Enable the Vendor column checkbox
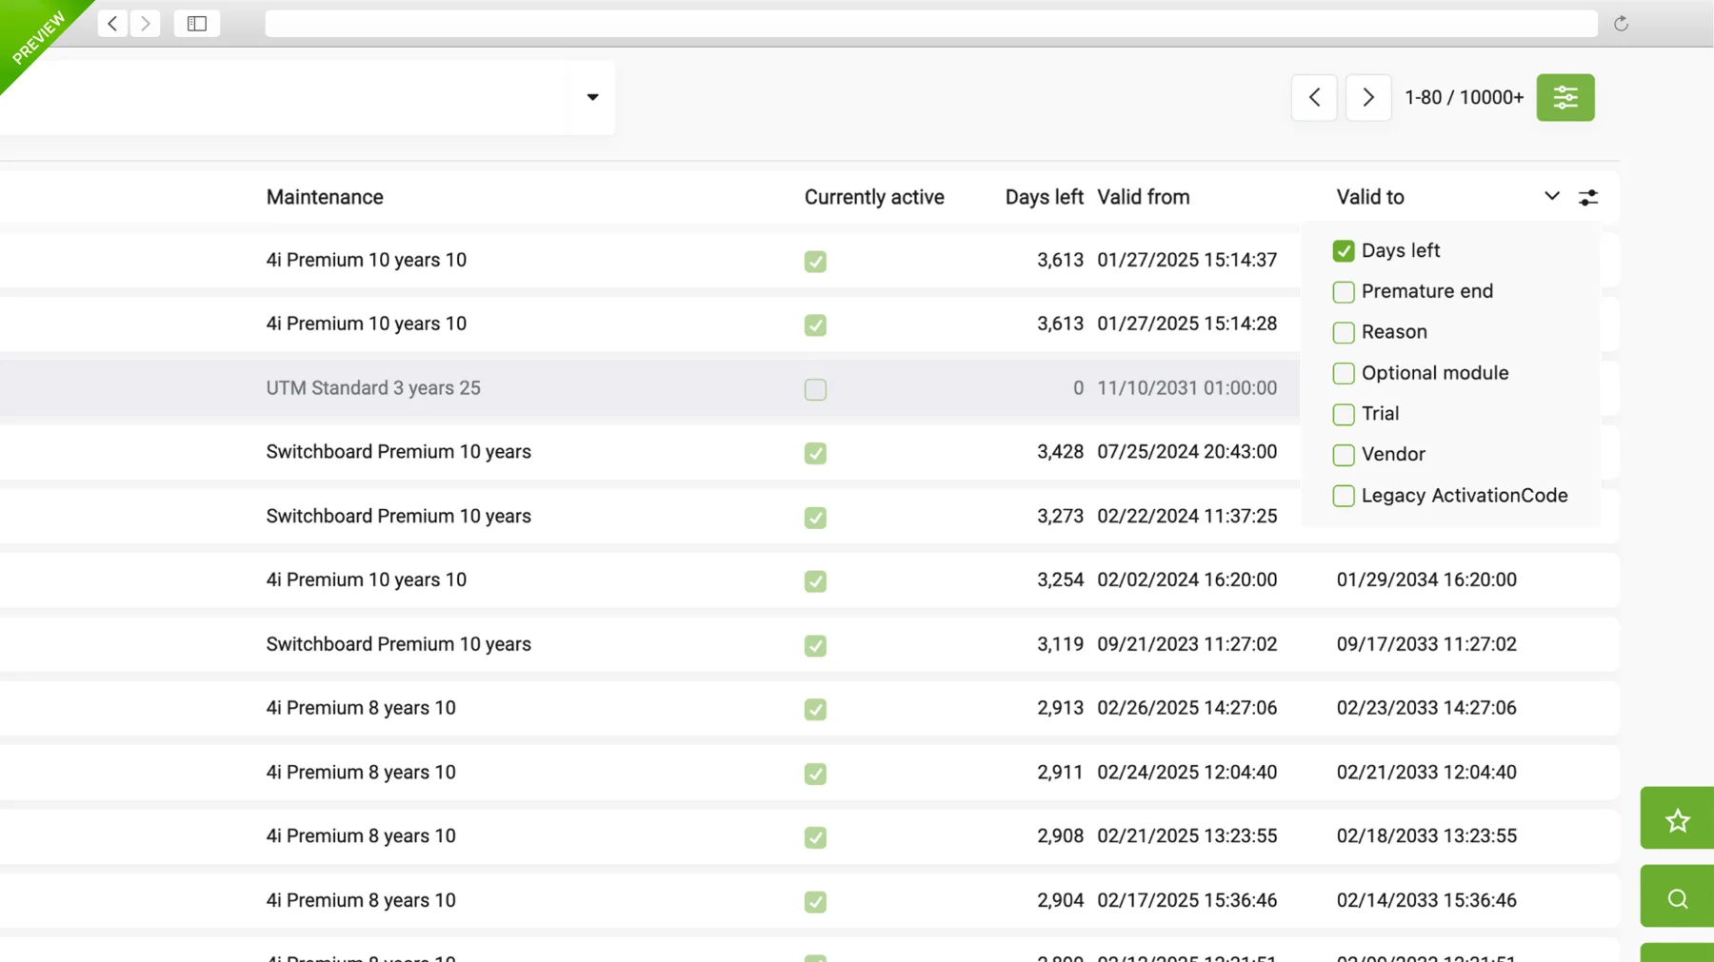The height and width of the screenshot is (962, 1714). [1344, 456]
